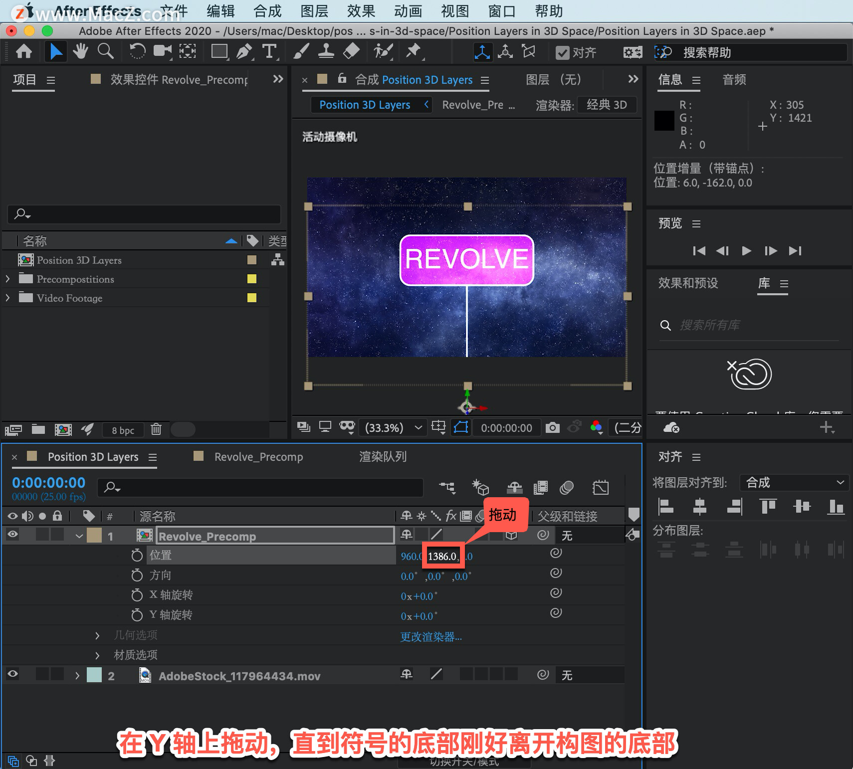Select the Brush tool

[x=301, y=51]
